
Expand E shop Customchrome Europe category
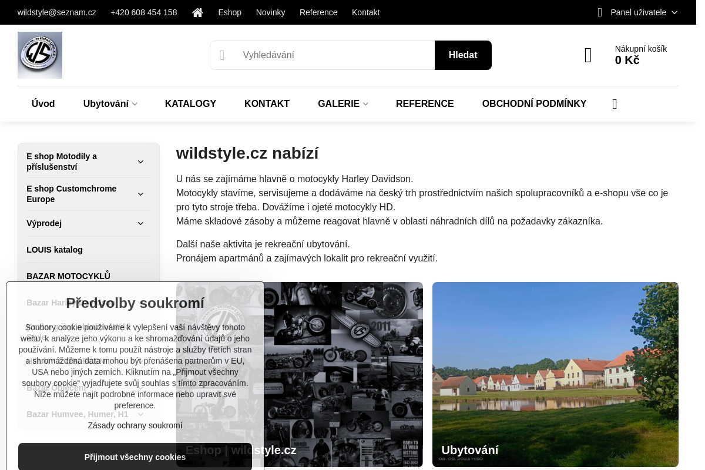tap(140, 194)
